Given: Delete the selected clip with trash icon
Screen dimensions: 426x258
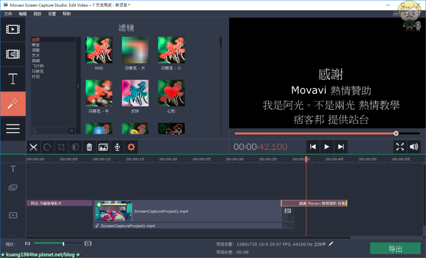Looking at the screenshot, I should pyautogui.click(x=89, y=147).
